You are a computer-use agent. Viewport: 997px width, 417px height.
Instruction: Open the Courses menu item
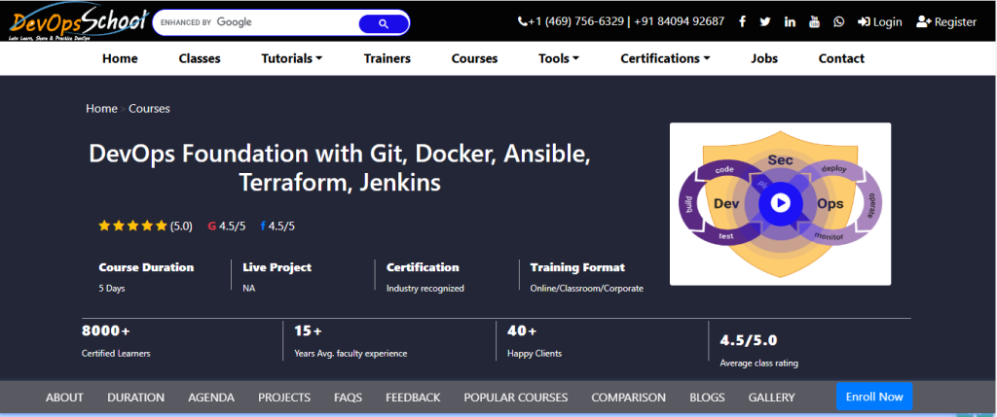pos(474,58)
